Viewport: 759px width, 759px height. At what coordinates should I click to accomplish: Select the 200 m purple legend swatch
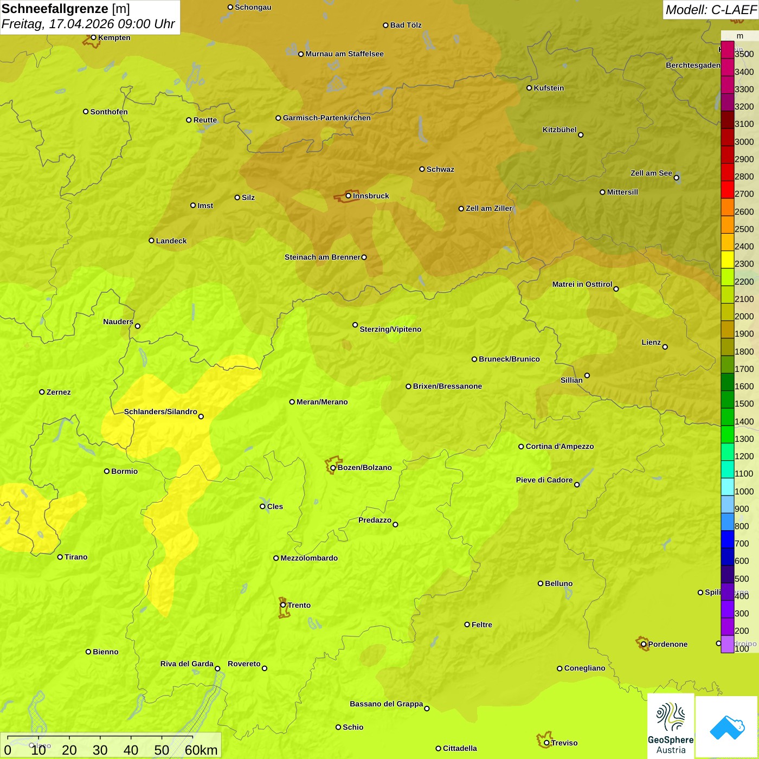coord(727,627)
